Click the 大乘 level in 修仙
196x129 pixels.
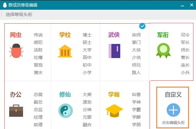pos(87,94)
